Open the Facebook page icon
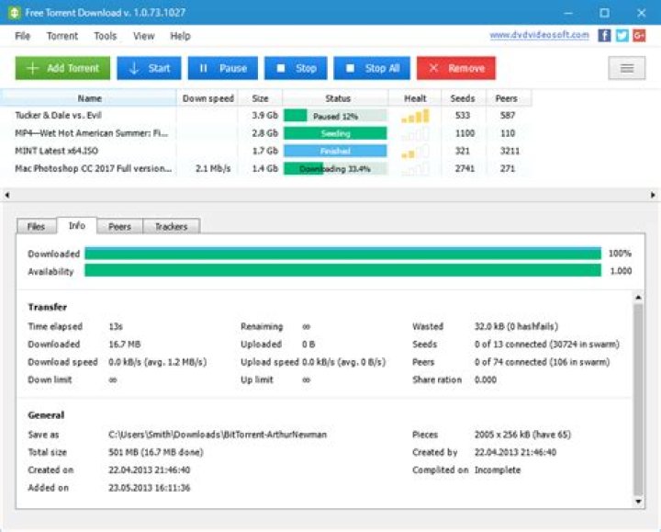 [x=604, y=36]
